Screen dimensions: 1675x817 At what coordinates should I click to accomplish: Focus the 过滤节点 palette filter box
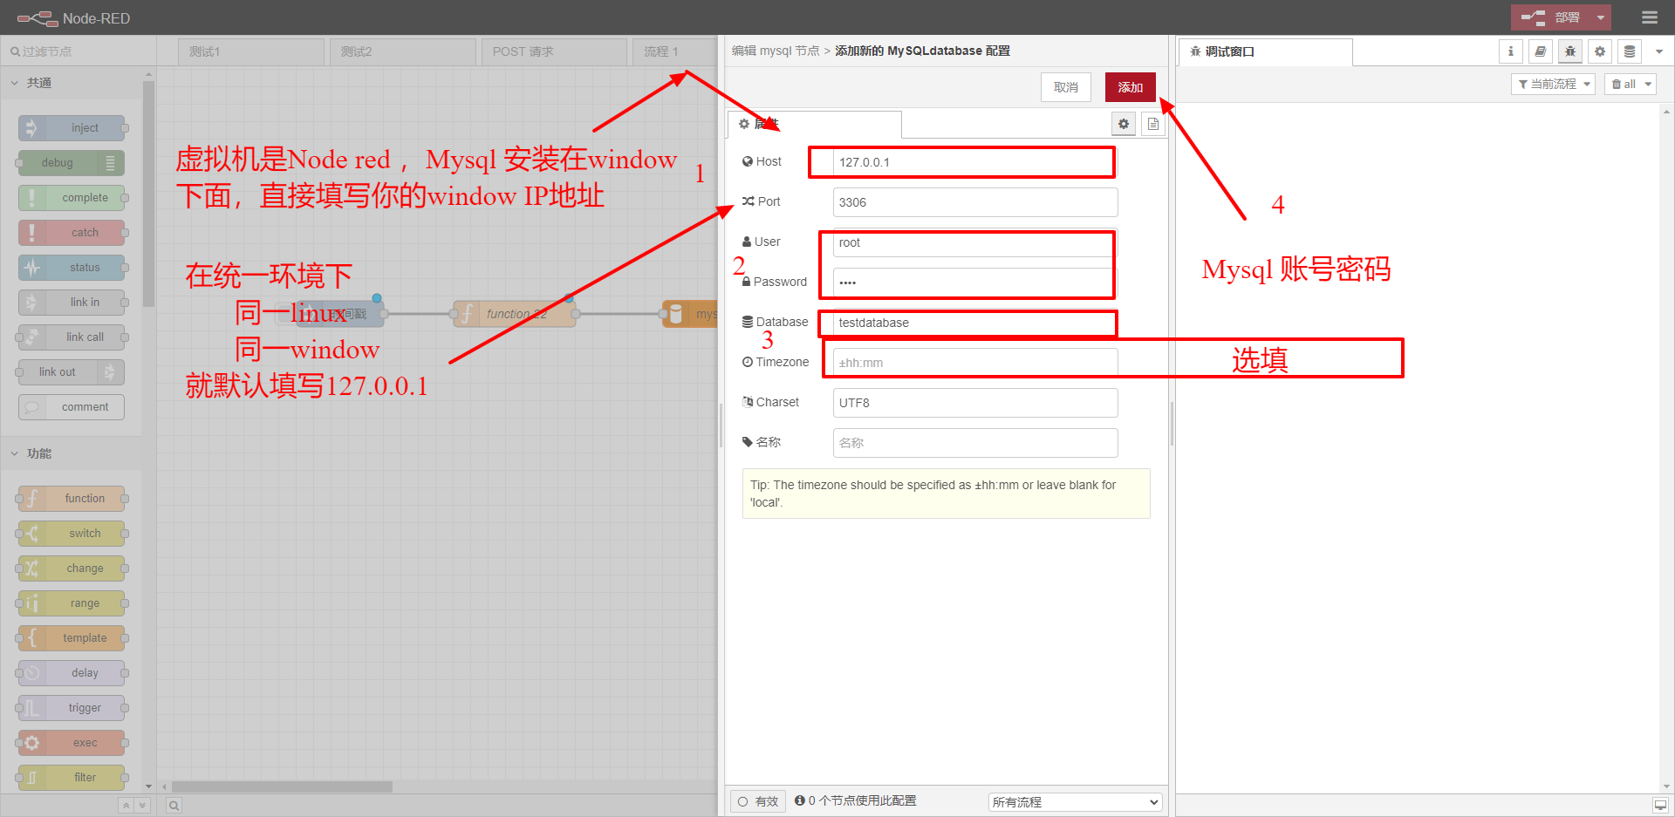79,51
